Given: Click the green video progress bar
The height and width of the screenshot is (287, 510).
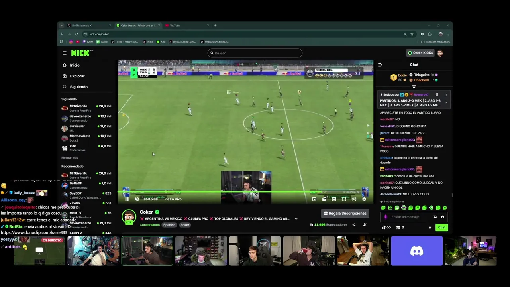Looking at the screenshot, I should click(x=245, y=192).
